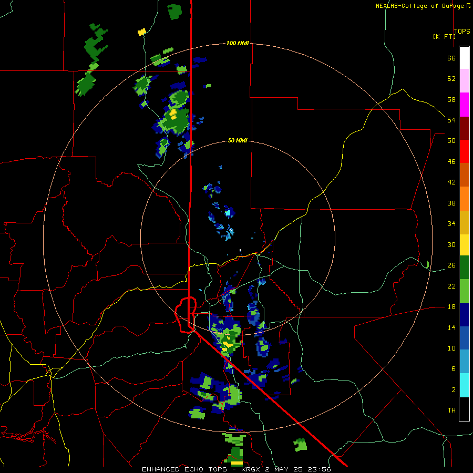Select the bright yellow legend swatch
The width and height of the screenshot is (473, 473).
click(x=464, y=245)
